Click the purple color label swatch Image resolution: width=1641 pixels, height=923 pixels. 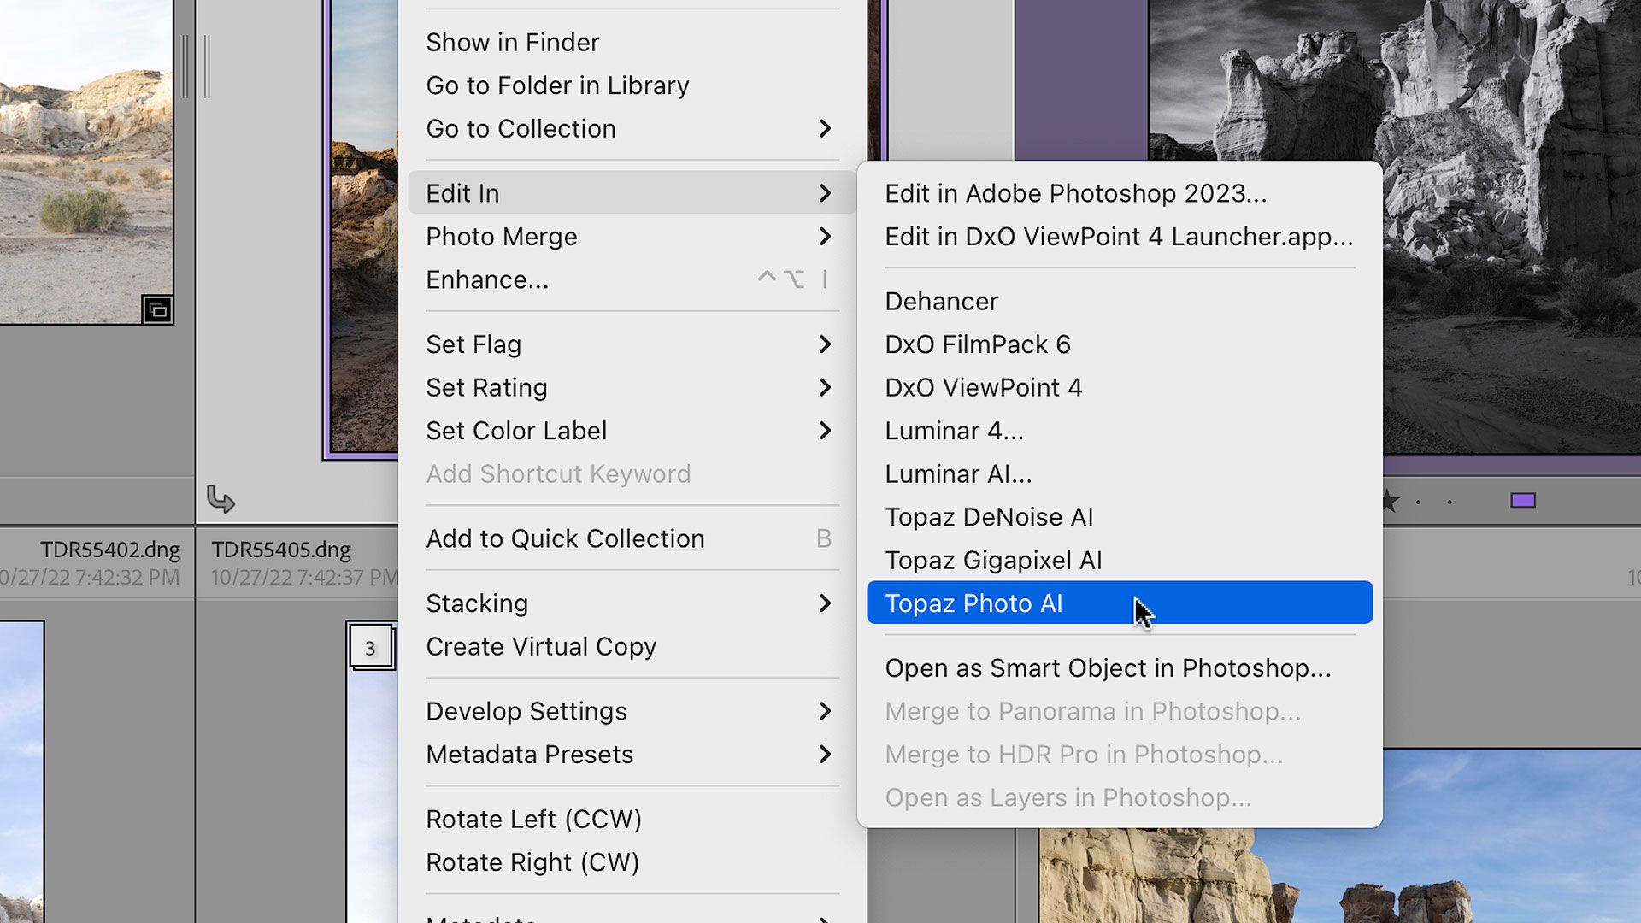pyautogui.click(x=1522, y=501)
